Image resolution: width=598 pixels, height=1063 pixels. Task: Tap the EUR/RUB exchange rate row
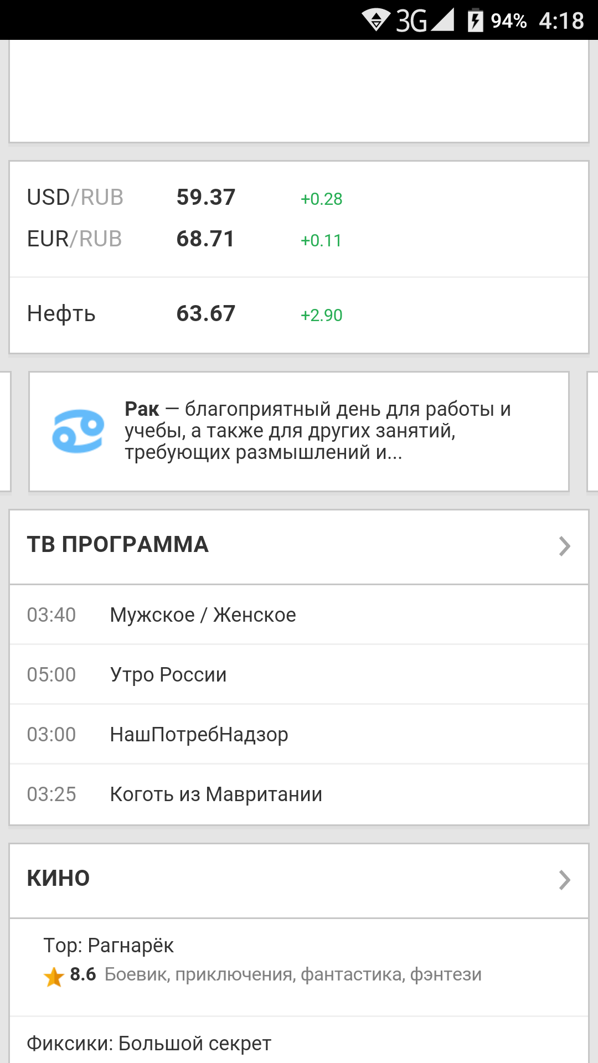pos(184,239)
